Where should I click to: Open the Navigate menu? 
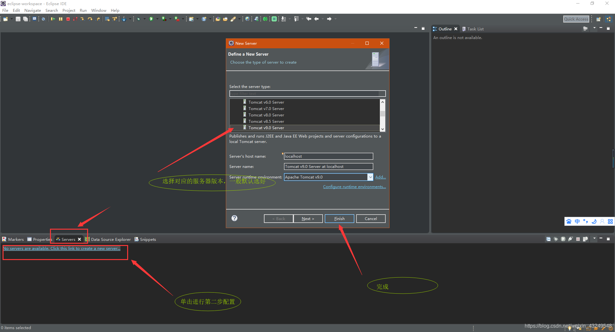point(33,11)
